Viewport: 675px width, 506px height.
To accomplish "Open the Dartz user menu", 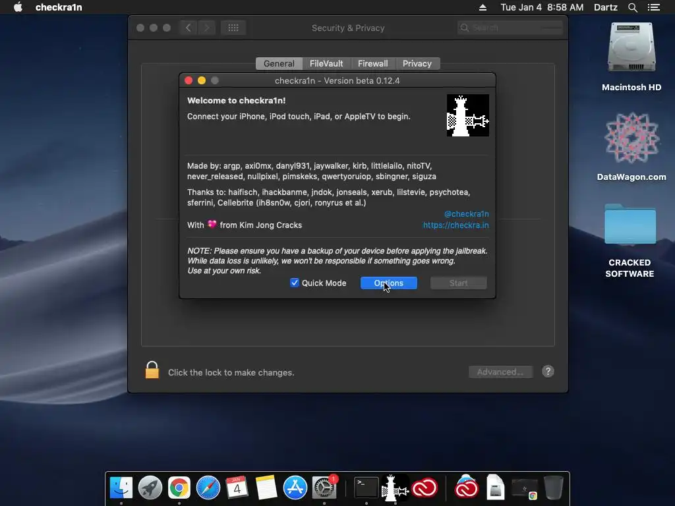I will click(606, 7).
